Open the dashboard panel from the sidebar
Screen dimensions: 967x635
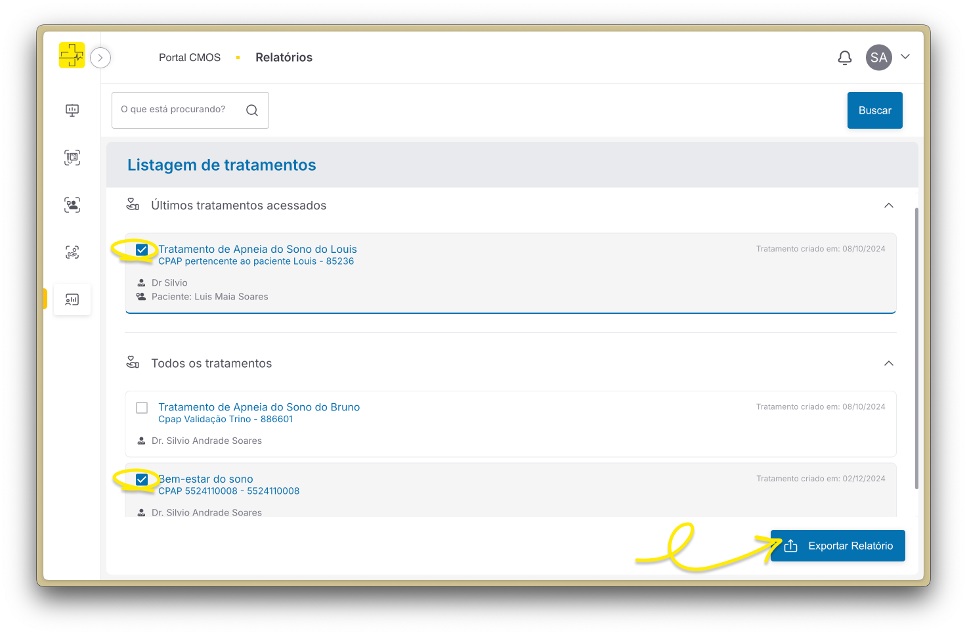pos(72,110)
